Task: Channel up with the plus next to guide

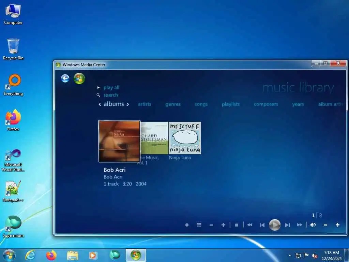Action: pos(223,225)
